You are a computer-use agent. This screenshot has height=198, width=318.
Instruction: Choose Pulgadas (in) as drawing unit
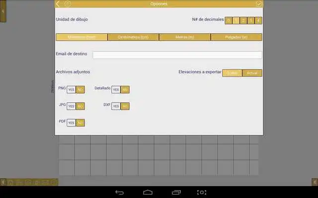[x=237, y=37]
